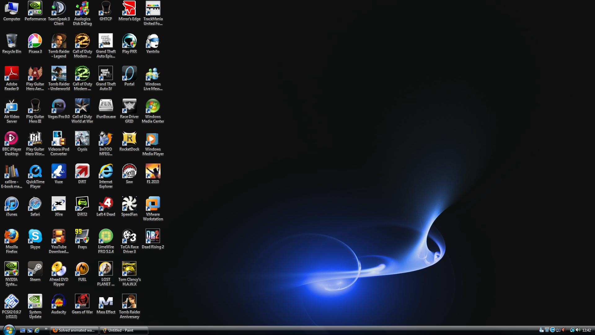Expand the Quick Launch overflow chevron
Viewport: 595px width, 335px height.
click(46, 329)
